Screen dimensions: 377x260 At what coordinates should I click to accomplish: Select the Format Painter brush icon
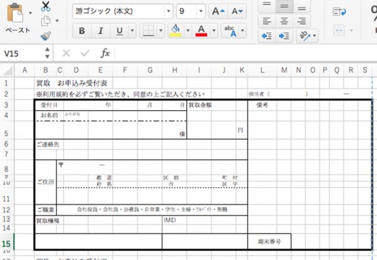tap(46, 36)
